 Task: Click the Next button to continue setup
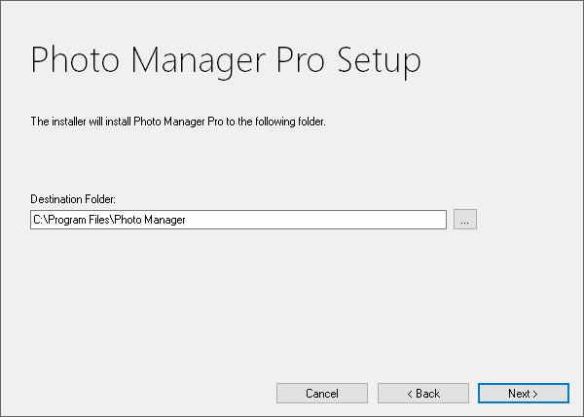(524, 394)
